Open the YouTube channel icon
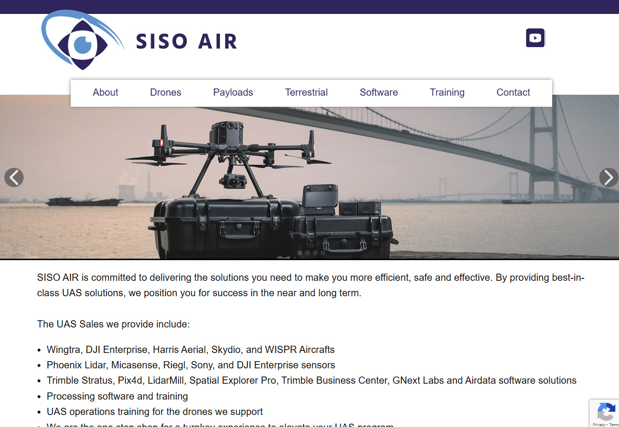 pyautogui.click(x=535, y=38)
